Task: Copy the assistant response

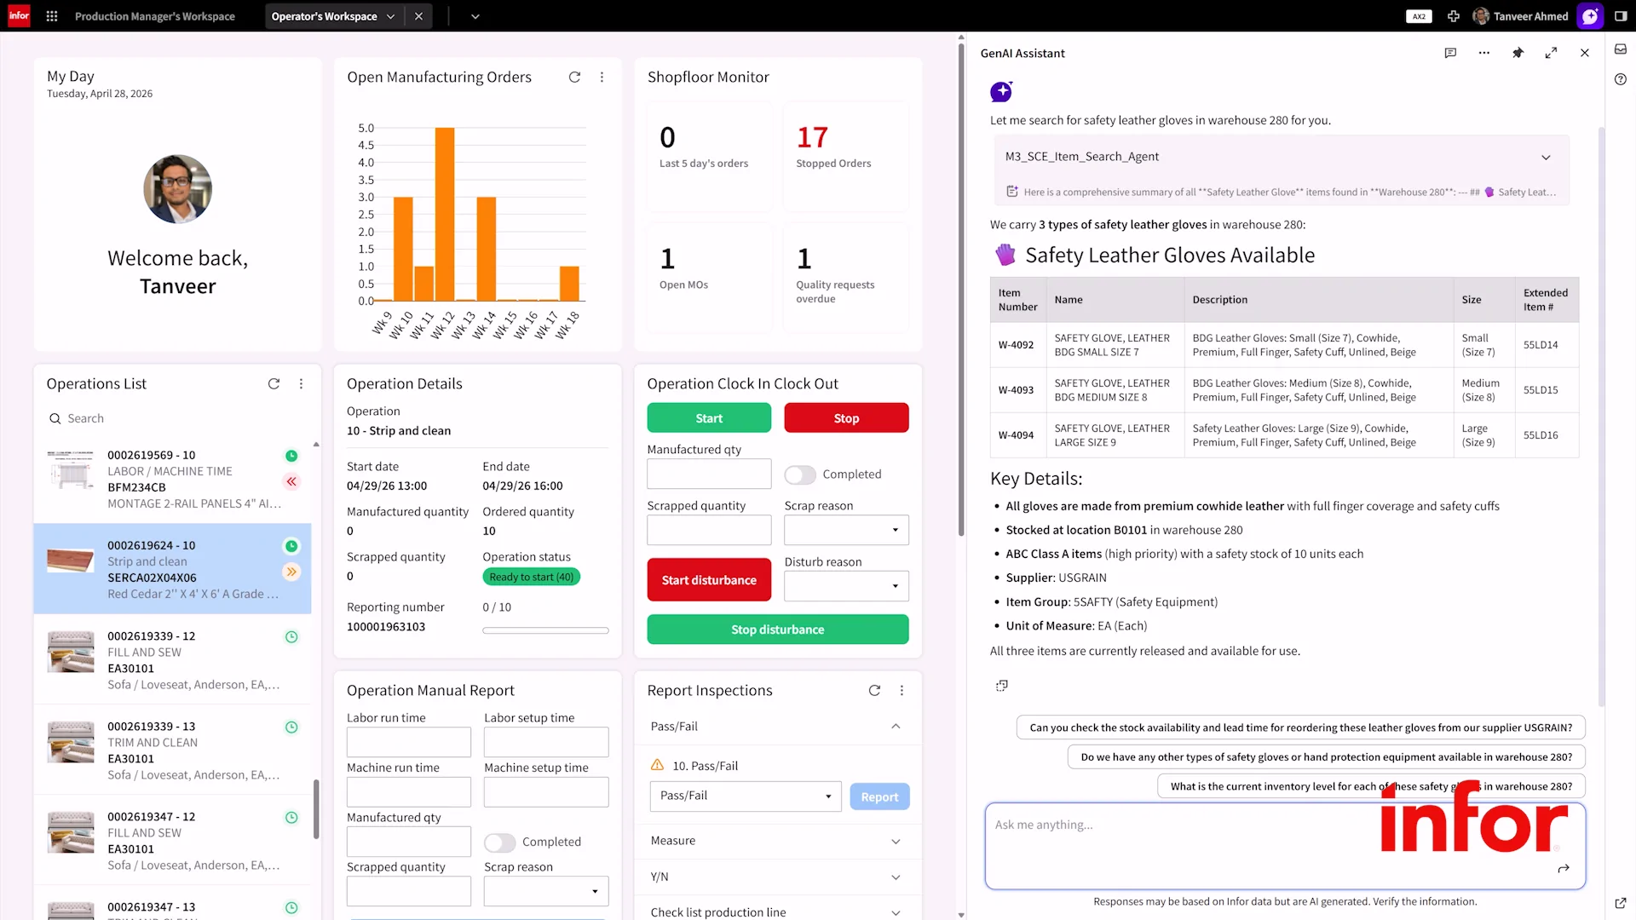Action: [1002, 685]
